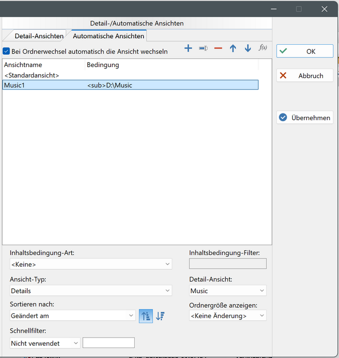Click the Schnellfilter text input field
The image size is (339, 358).
point(108,343)
